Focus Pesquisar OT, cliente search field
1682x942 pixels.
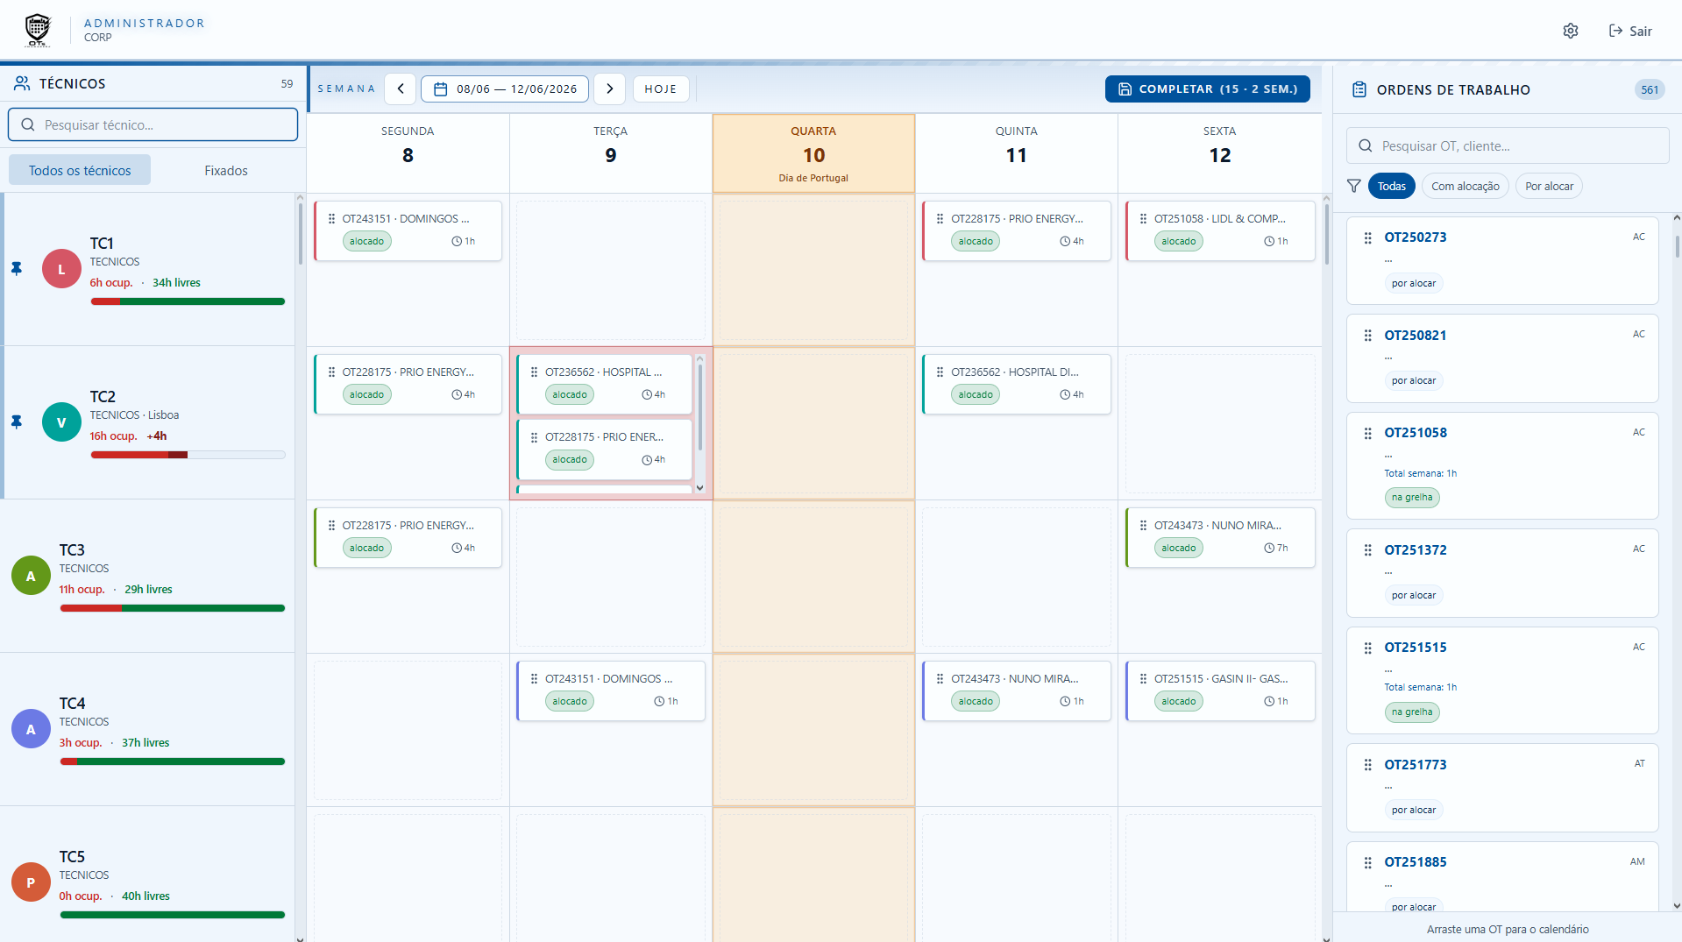[1508, 145]
